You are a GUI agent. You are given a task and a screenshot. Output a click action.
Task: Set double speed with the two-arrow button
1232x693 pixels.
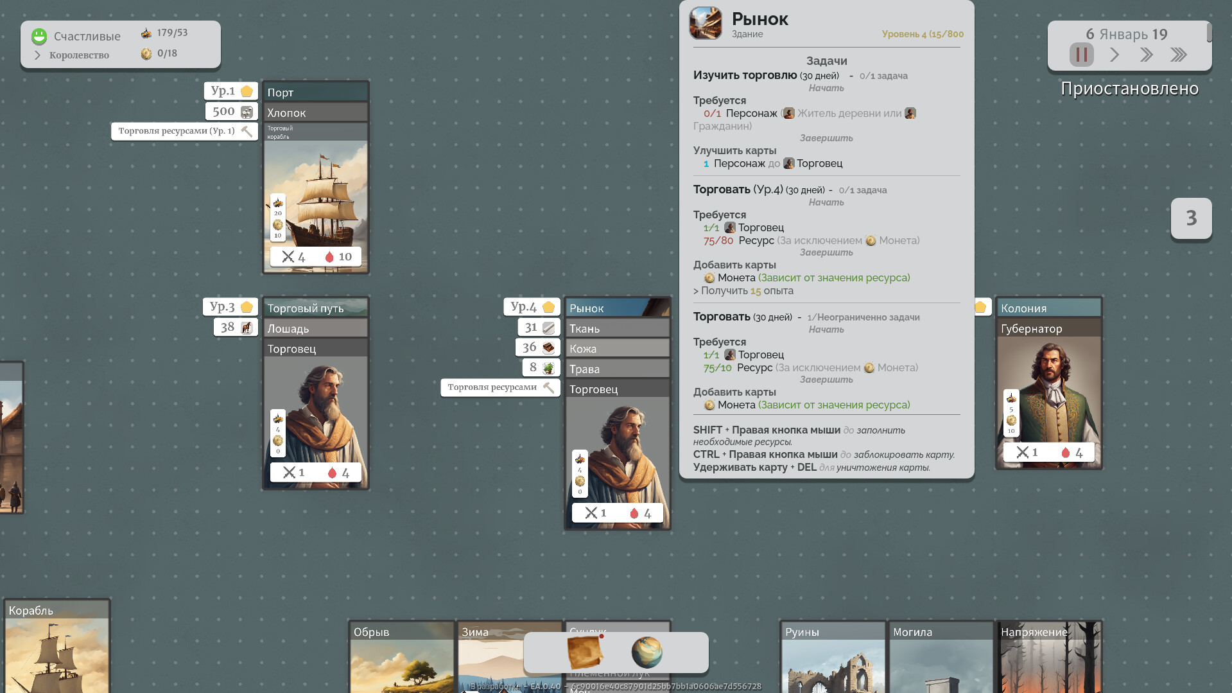(1146, 55)
